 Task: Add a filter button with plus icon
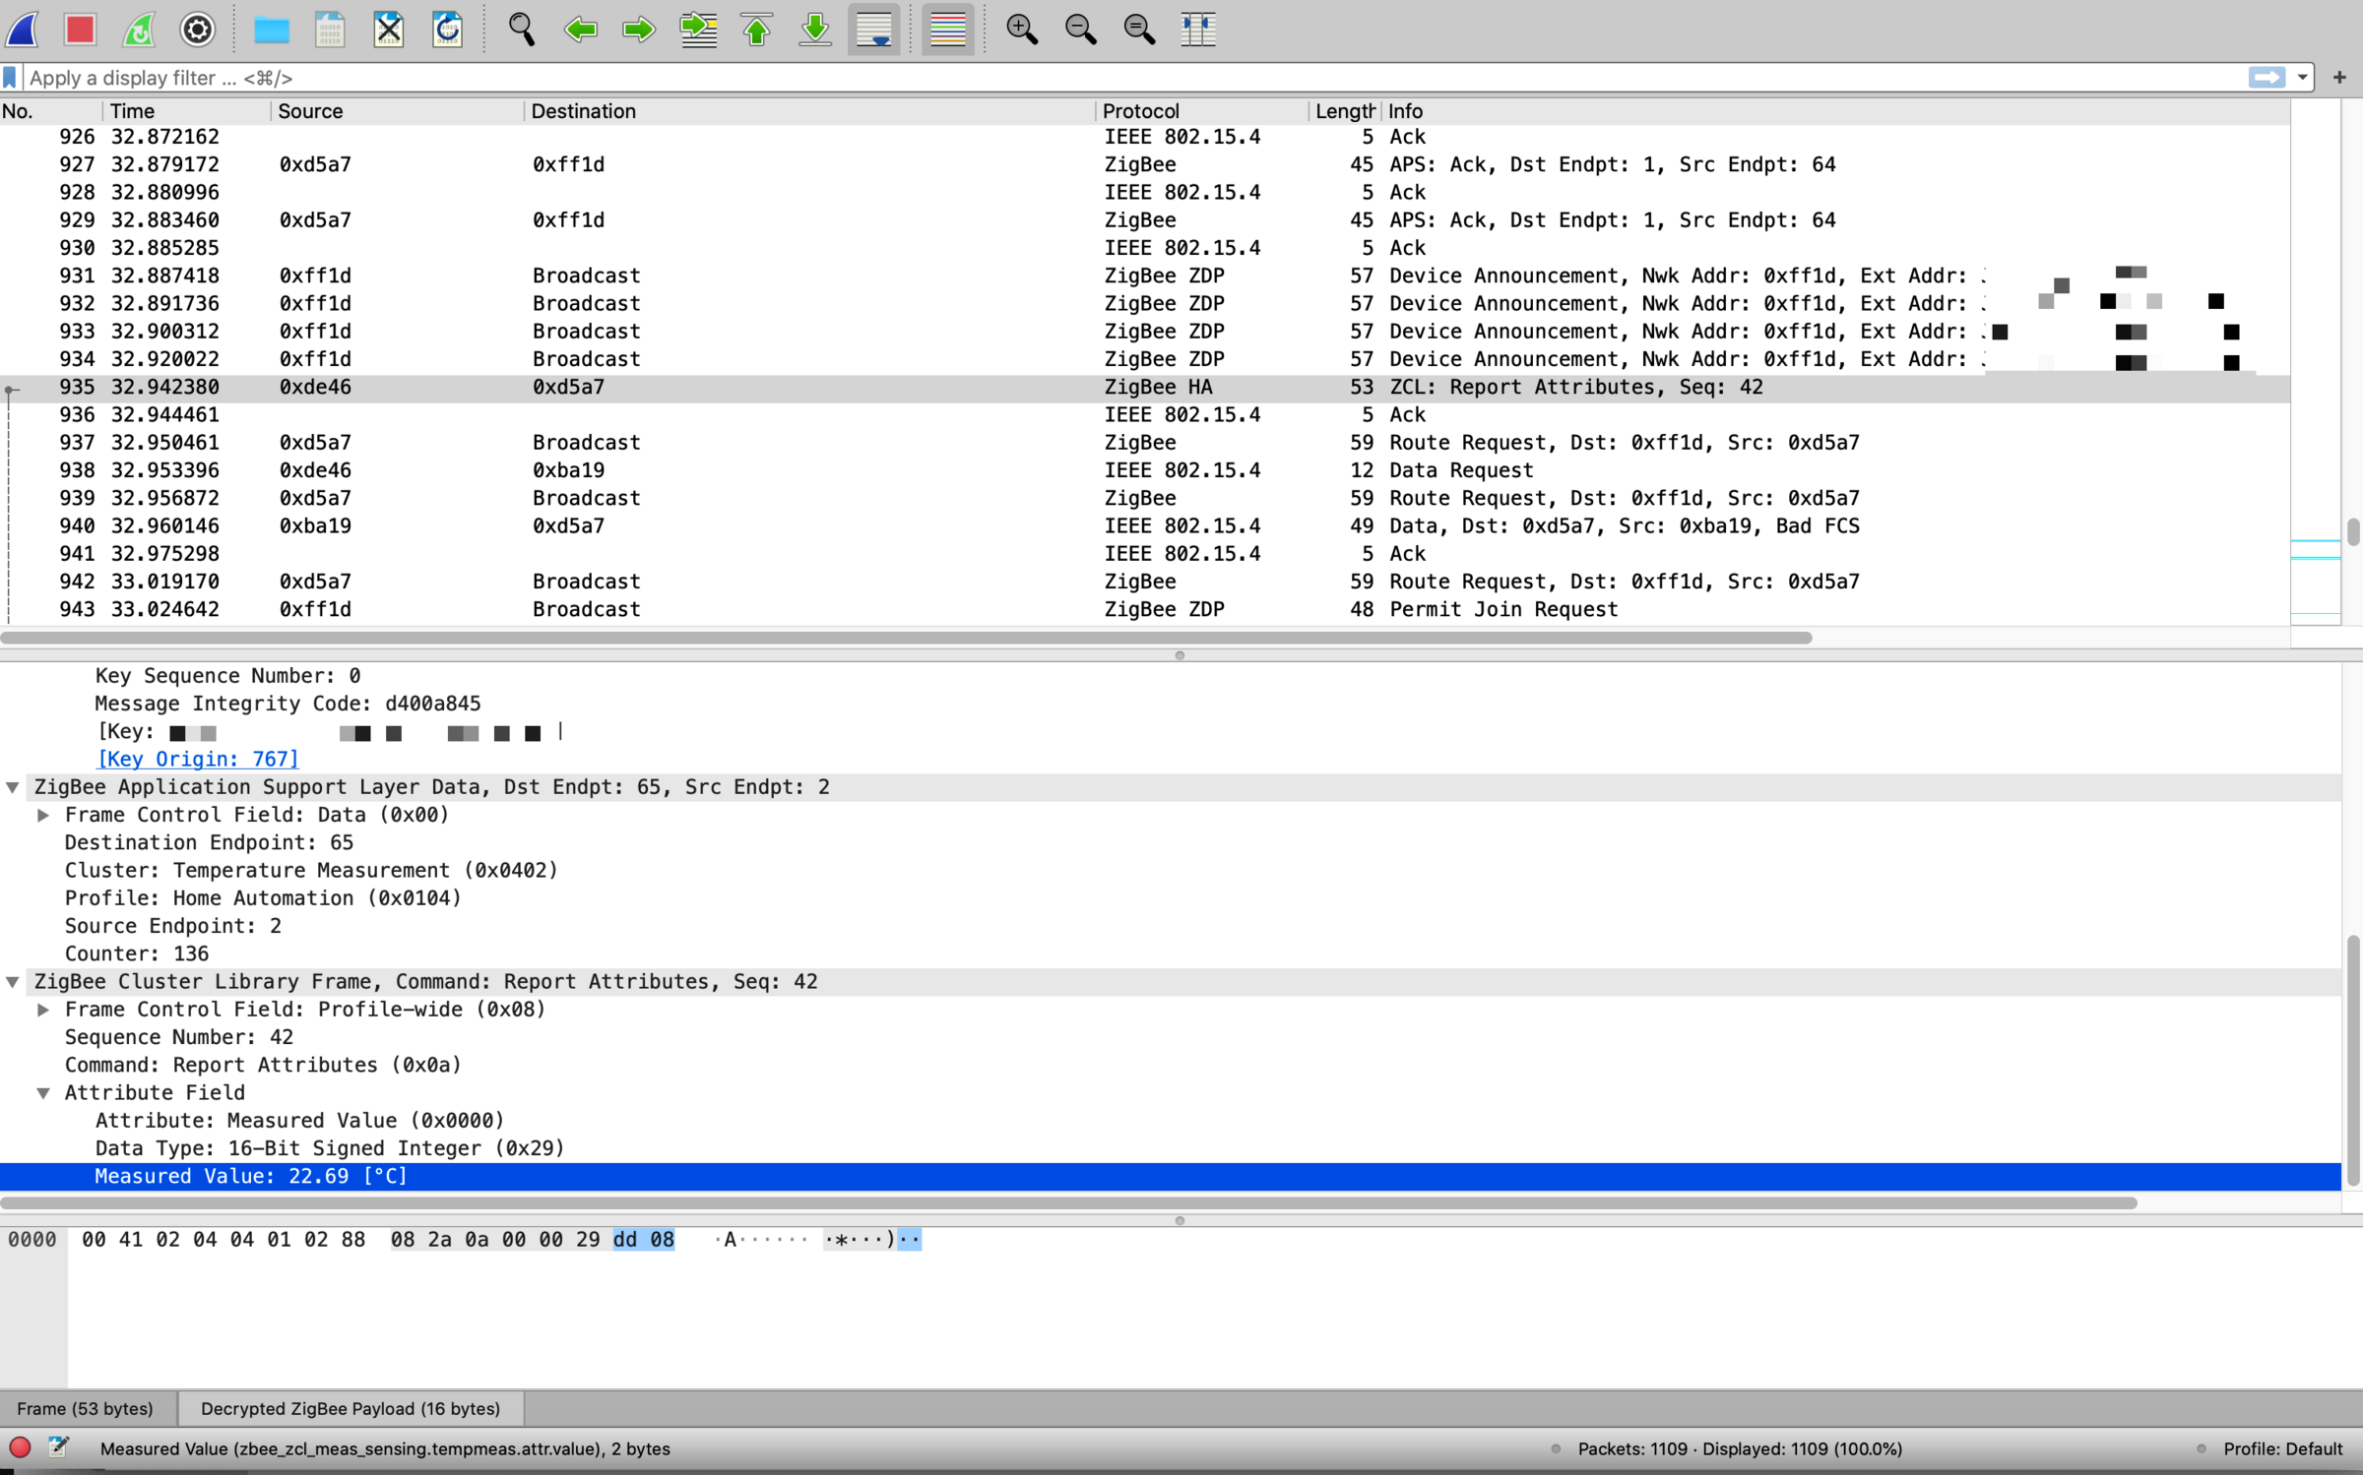coord(2339,77)
